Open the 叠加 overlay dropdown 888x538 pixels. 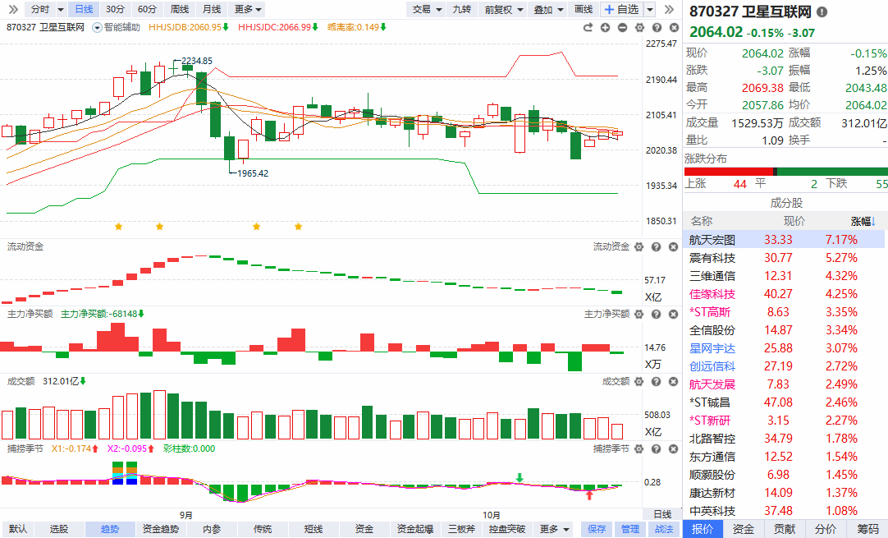(x=547, y=9)
